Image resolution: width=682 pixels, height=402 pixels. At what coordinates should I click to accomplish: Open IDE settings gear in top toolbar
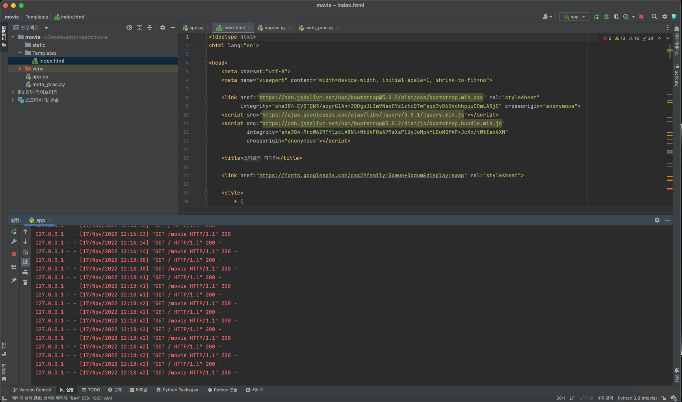[665, 17]
